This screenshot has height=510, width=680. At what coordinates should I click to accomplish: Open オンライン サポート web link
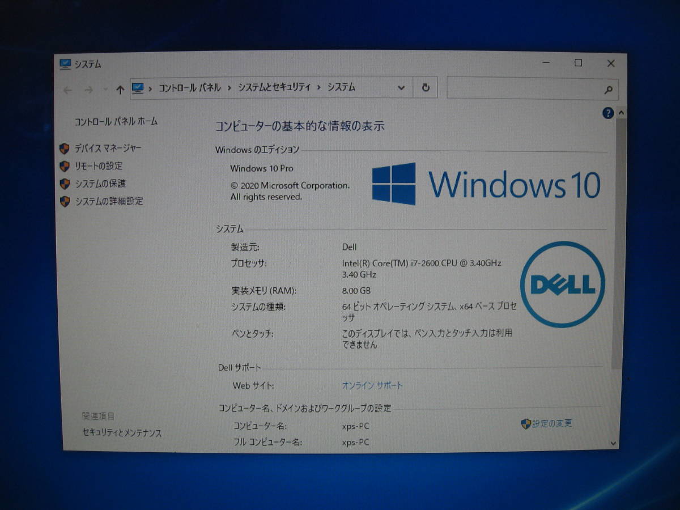(372, 385)
